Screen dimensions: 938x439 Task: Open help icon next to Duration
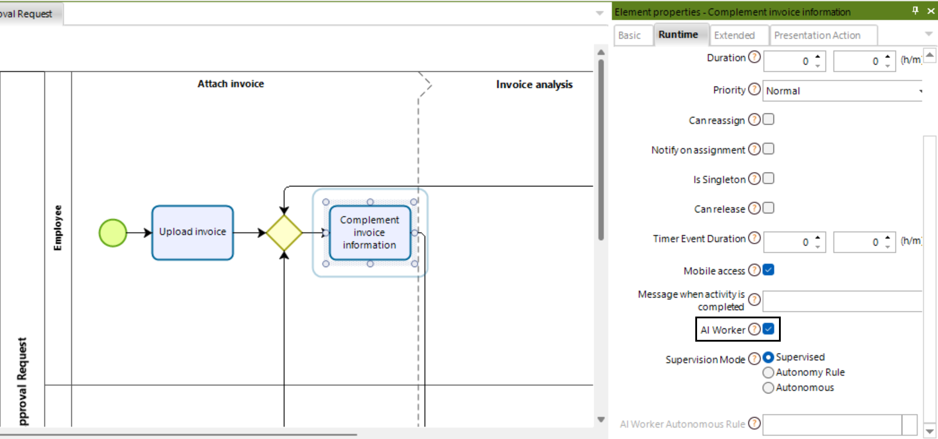point(754,57)
